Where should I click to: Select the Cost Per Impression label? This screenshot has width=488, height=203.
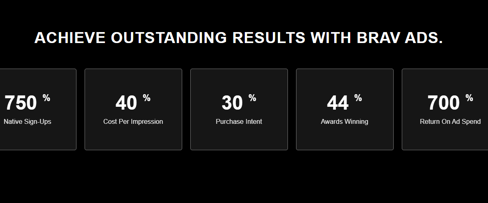133,121
